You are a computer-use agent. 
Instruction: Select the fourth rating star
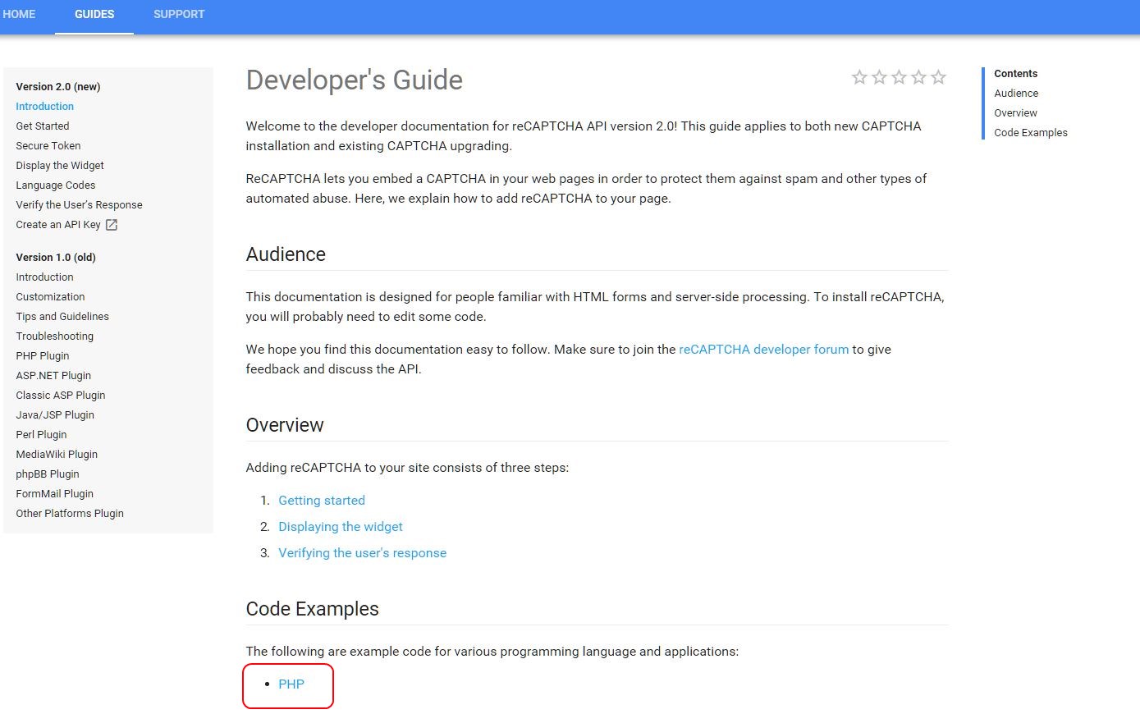[x=918, y=77]
